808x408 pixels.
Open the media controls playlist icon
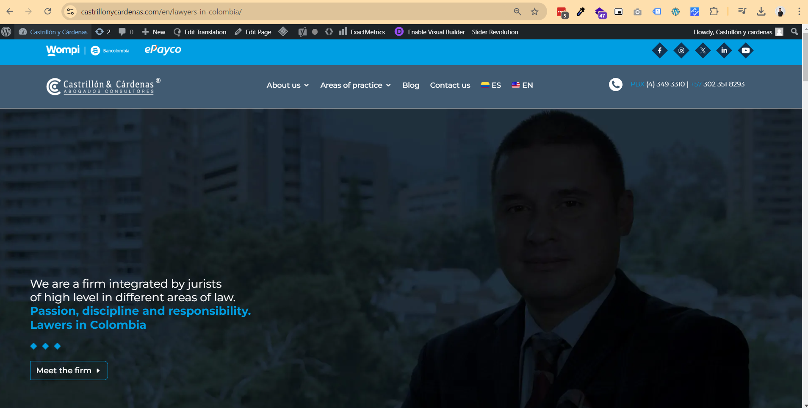click(742, 12)
